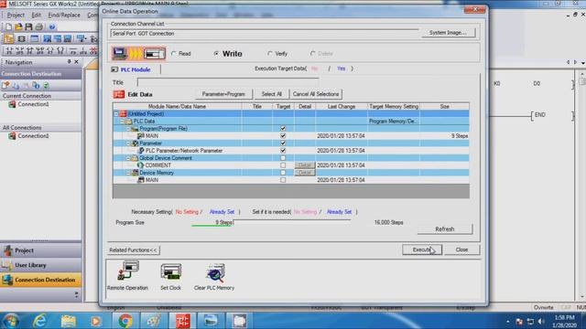Click the PC side icon in transfer diagram
Screen dimensions: 586x329
[x=120, y=53]
